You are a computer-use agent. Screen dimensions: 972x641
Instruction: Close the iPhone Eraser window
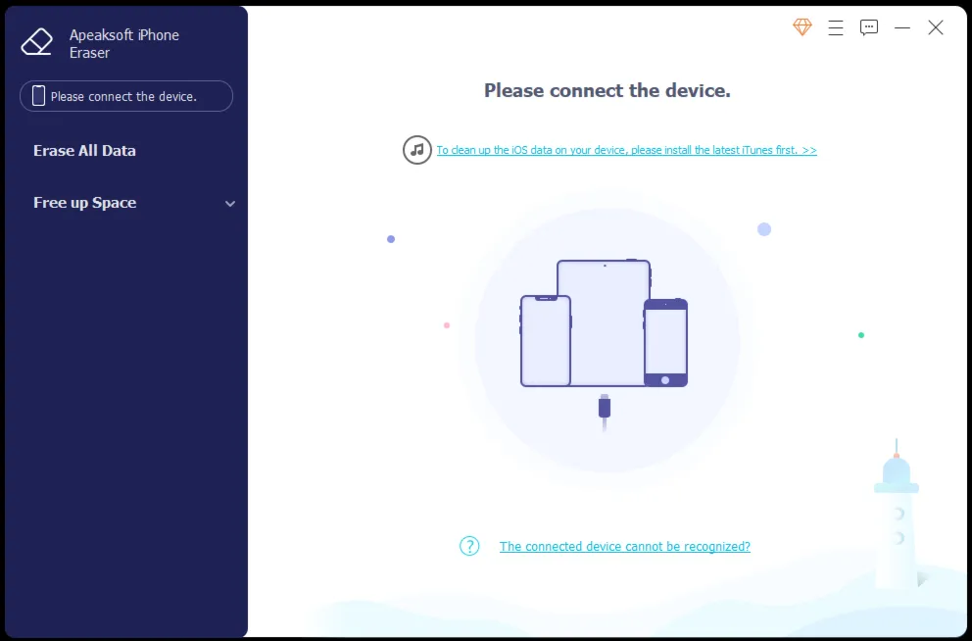tap(936, 27)
